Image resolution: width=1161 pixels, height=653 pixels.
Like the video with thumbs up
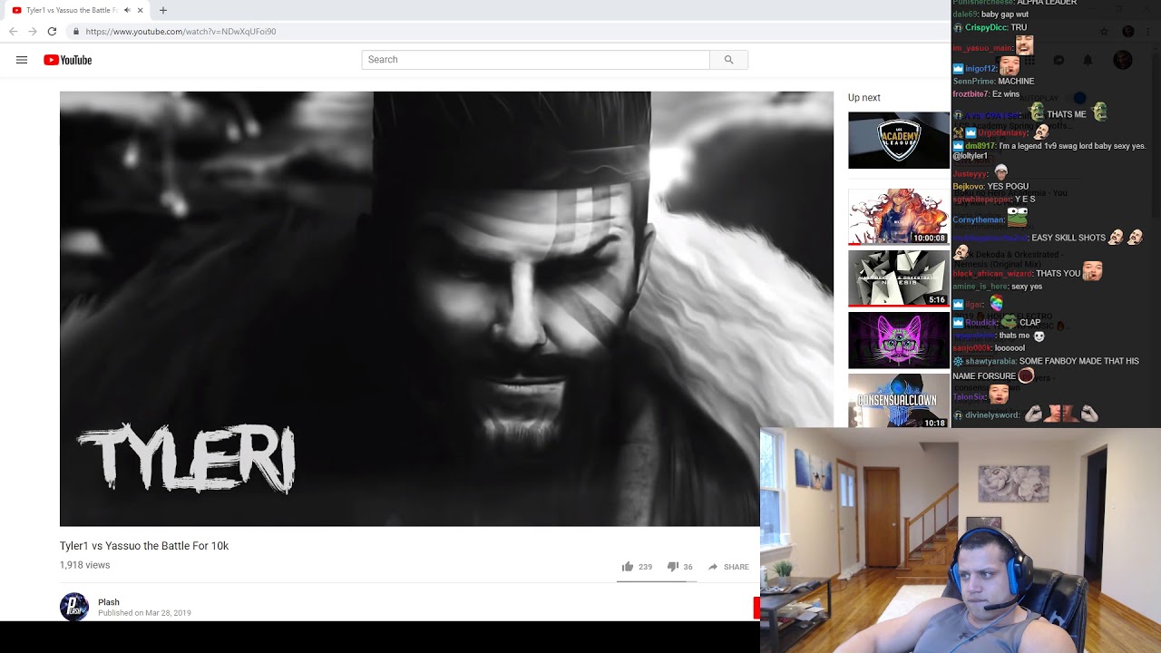point(628,567)
